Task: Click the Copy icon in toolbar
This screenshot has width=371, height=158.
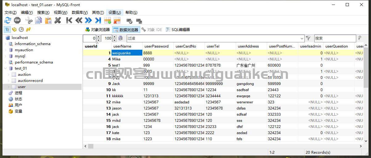Action: point(39,21)
